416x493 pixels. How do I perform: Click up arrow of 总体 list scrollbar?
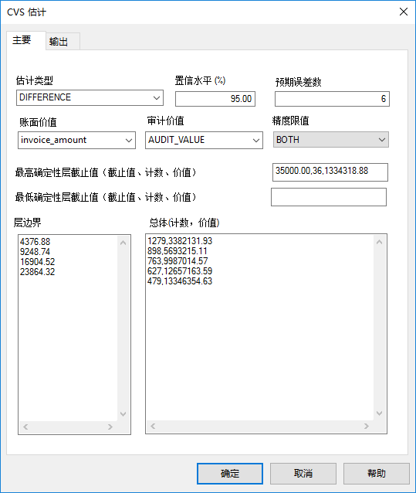tap(379, 242)
